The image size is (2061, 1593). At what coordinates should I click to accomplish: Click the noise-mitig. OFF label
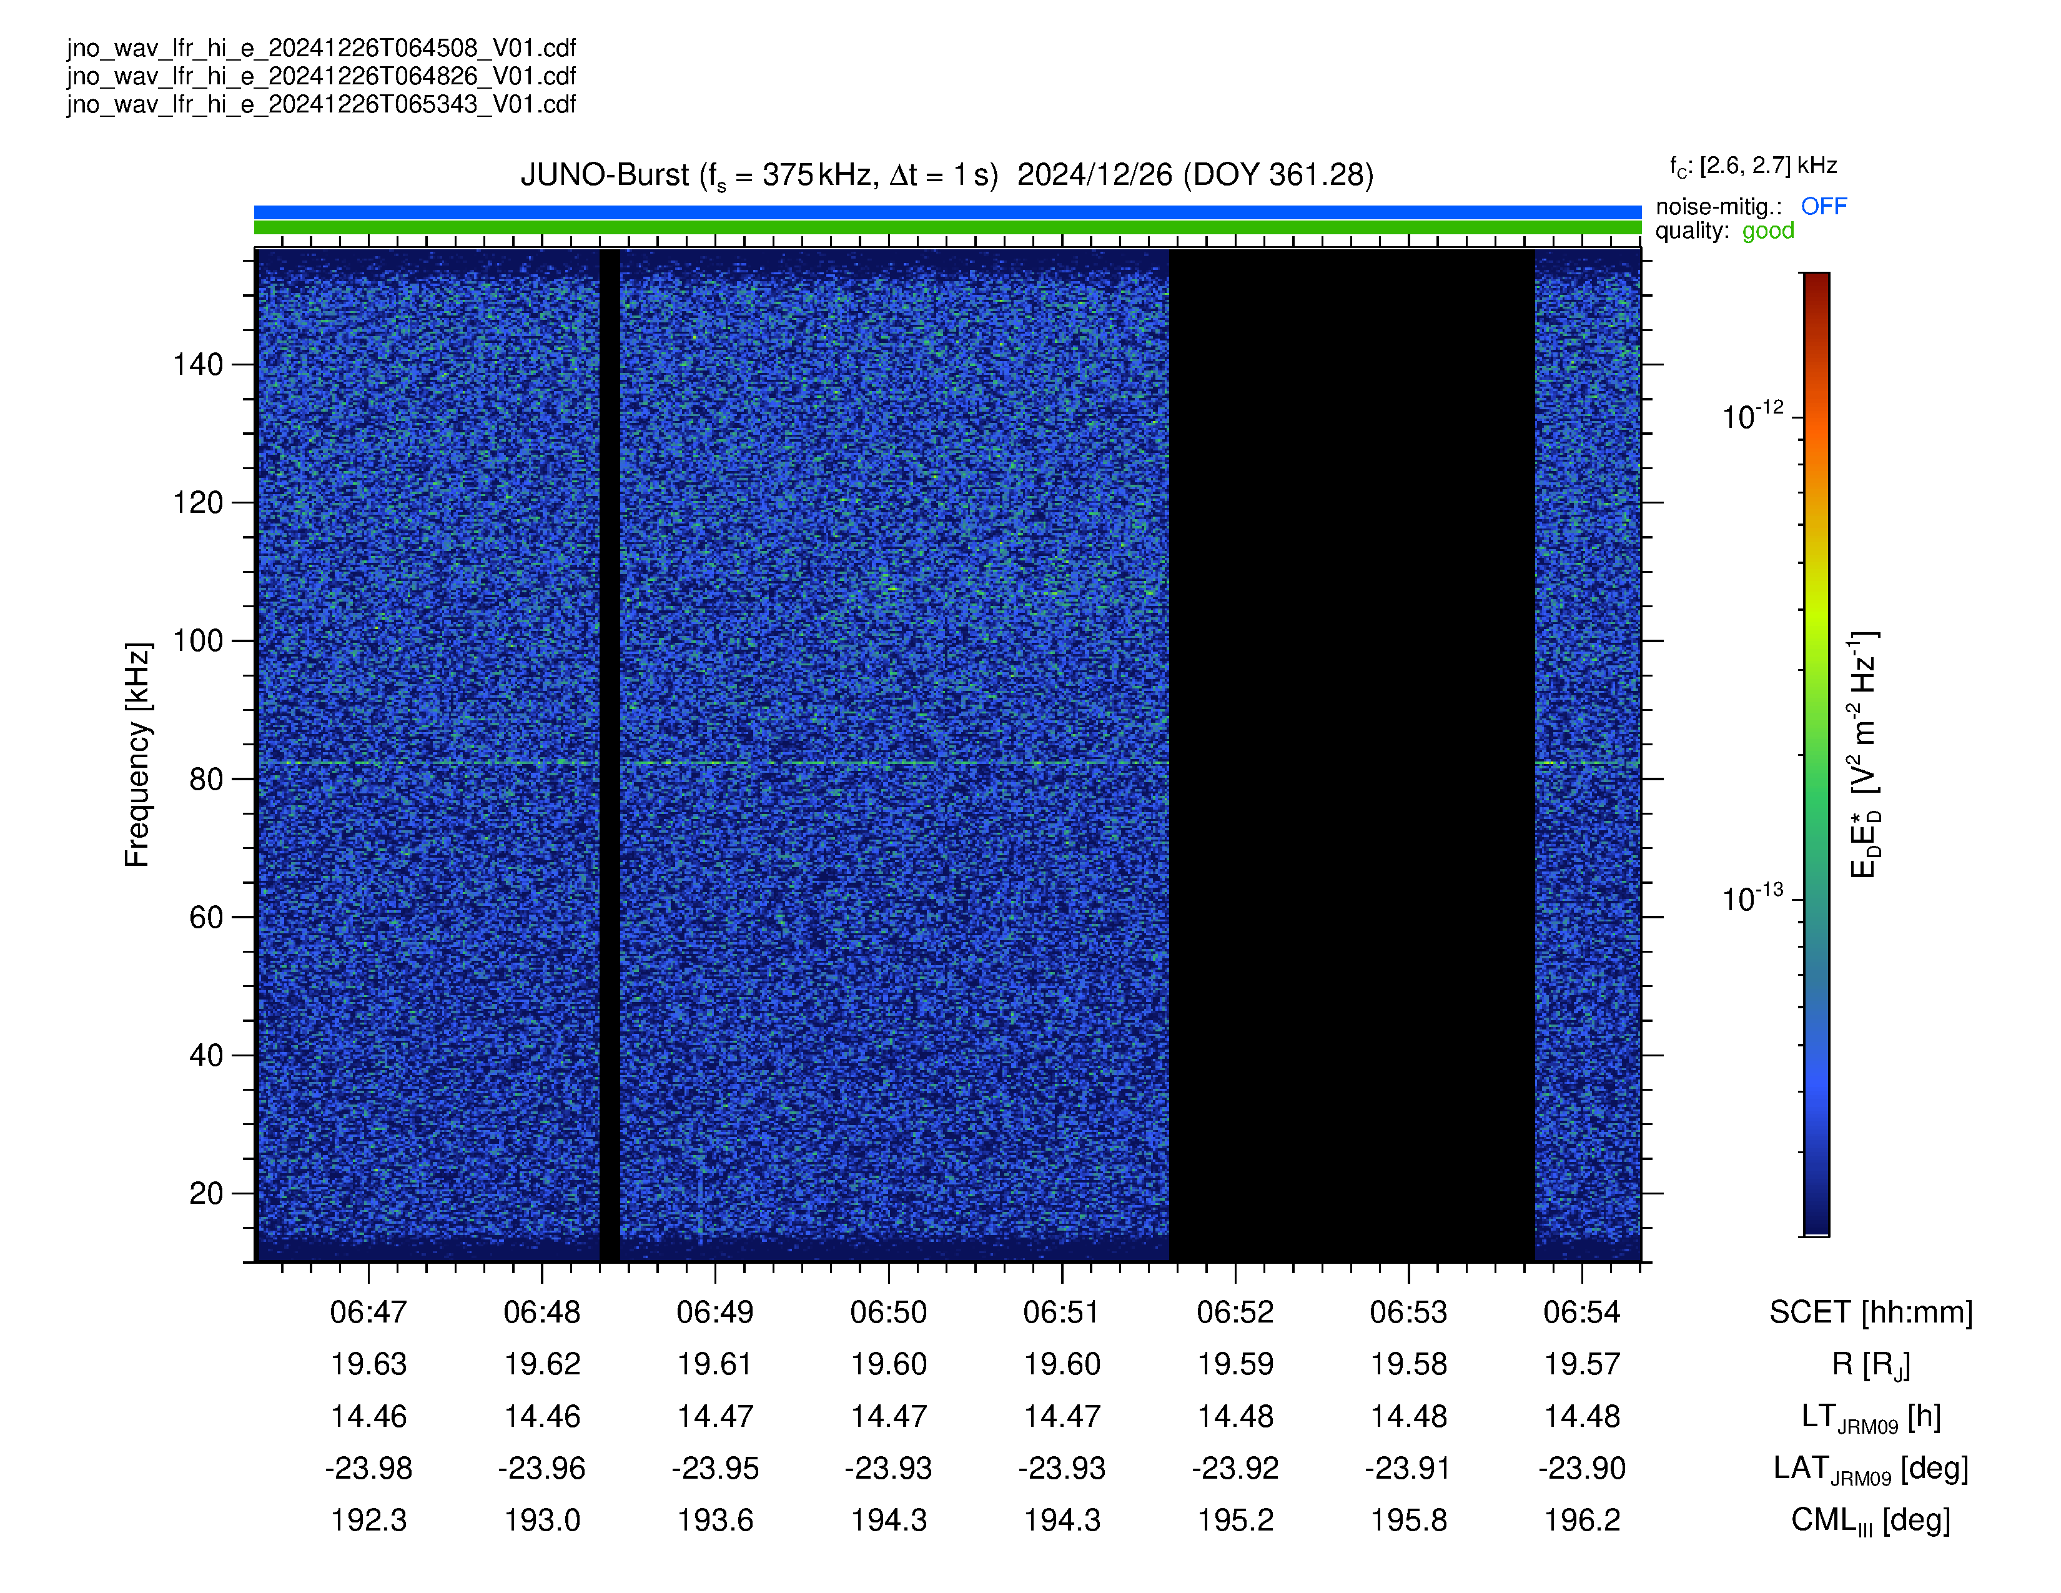(x=1751, y=207)
